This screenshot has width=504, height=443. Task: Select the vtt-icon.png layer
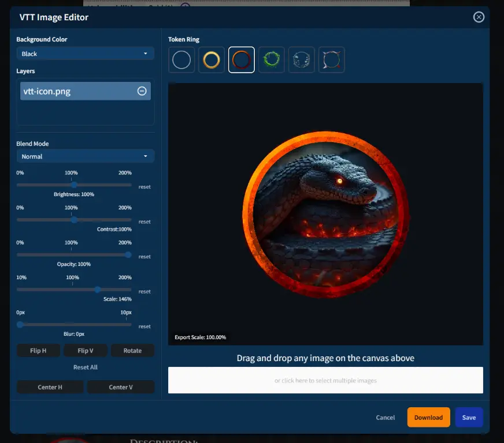click(75, 91)
